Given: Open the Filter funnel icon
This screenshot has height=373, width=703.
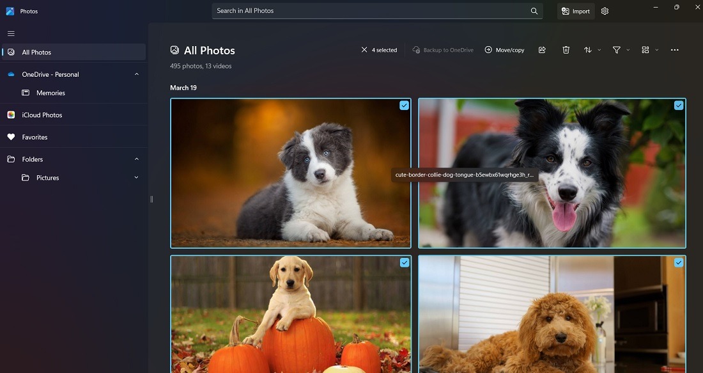Looking at the screenshot, I should click(616, 49).
